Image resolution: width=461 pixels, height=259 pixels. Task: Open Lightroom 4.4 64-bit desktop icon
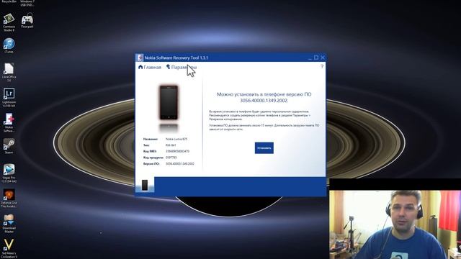[x=9, y=98]
